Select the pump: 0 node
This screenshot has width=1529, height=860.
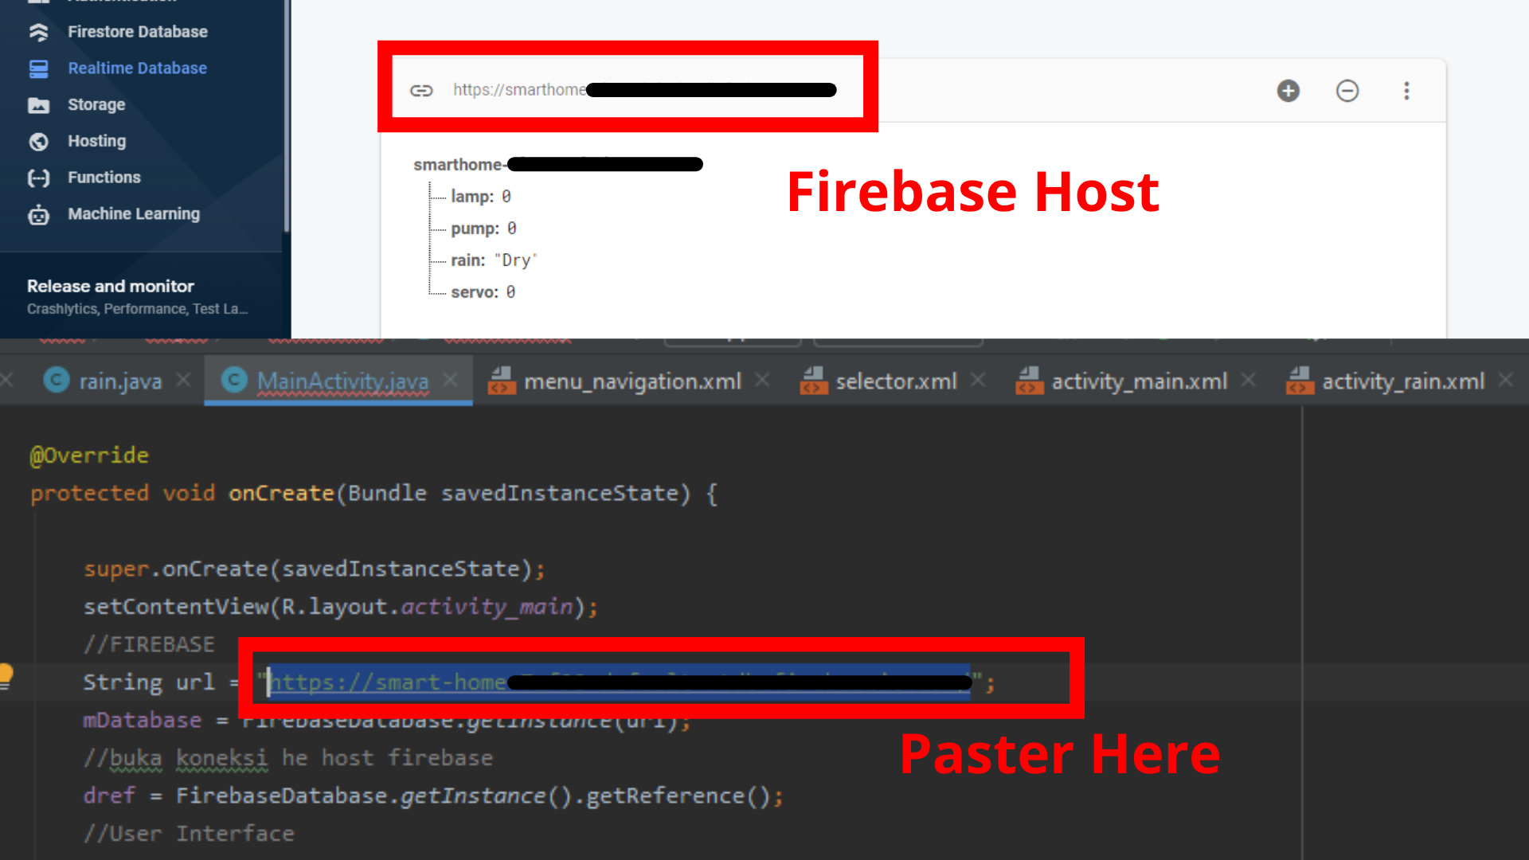pos(483,229)
